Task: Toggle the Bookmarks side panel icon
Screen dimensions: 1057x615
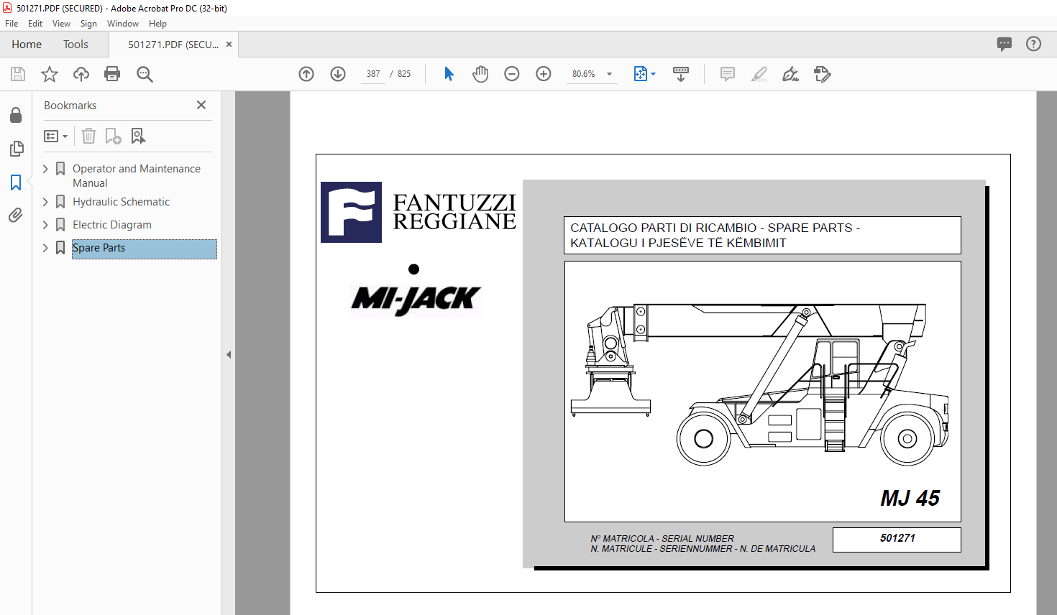Action: pyautogui.click(x=16, y=182)
